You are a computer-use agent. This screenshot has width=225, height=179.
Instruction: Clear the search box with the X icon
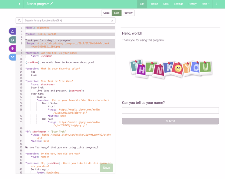pos(112,21)
